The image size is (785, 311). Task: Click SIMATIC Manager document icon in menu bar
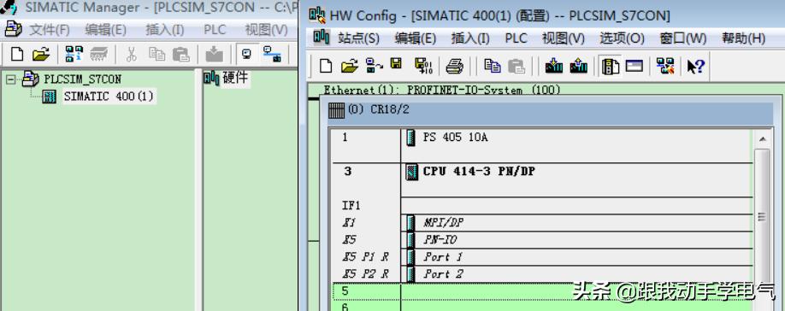coord(14,29)
